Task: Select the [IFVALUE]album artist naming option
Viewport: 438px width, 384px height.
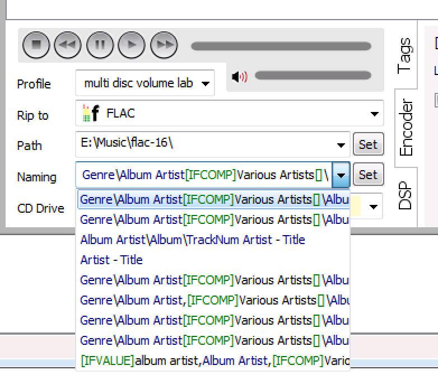Action: pos(213,360)
